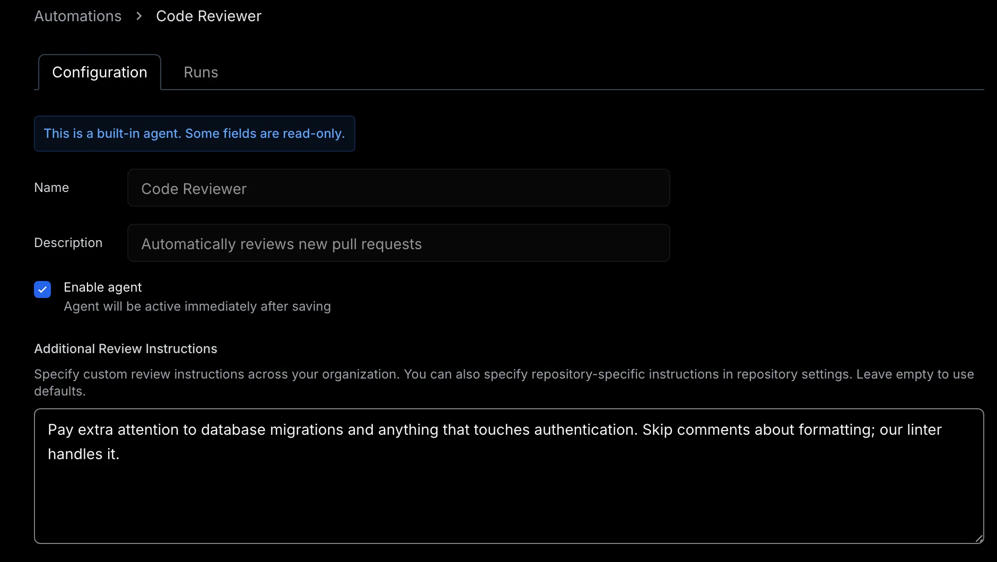This screenshot has width=997, height=562.
Task: Click the custom review instructions help text
Action: pyautogui.click(x=504, y=382)
